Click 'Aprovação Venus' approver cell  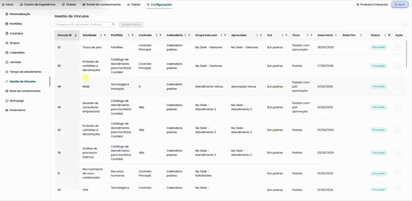click(243, 86)
